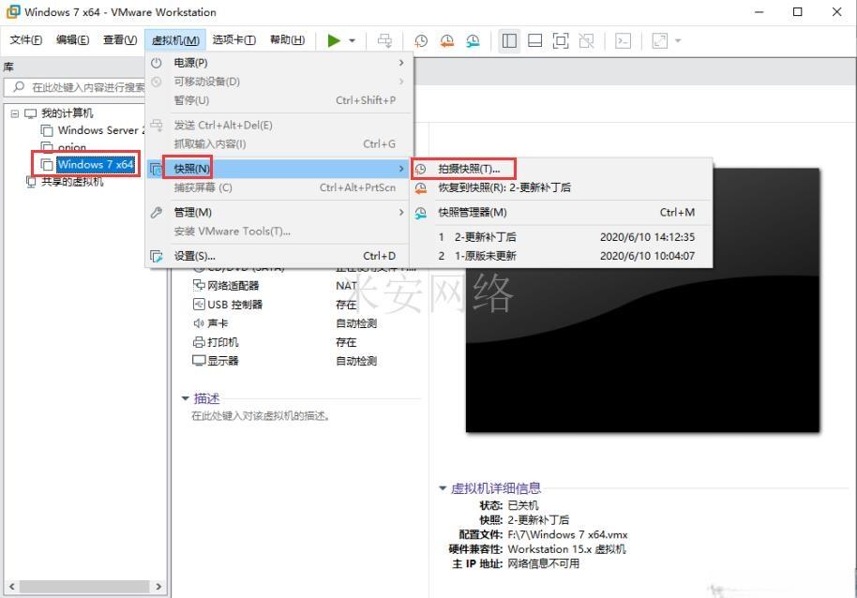
Task: Collapse the 我的计算机 tree node
Action: pyautogui.click(x=15, y=113)
